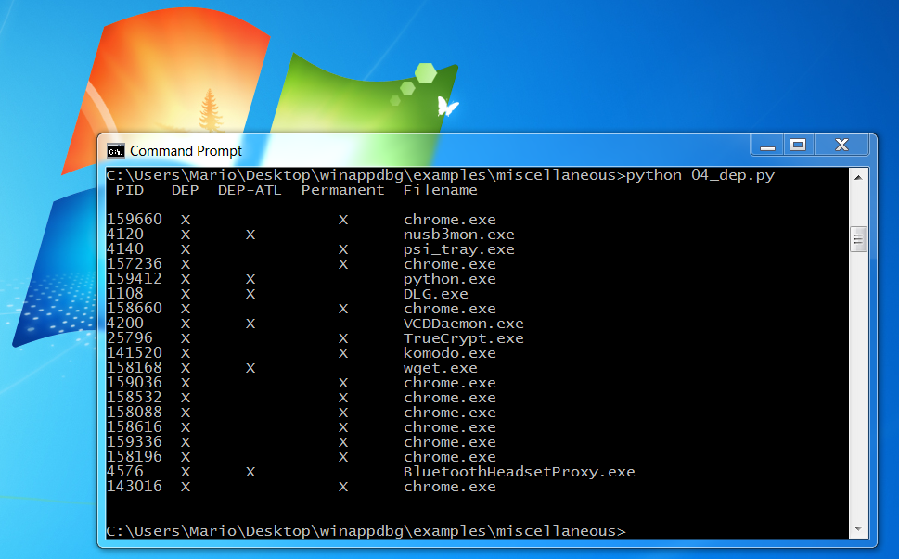Screen dimensions: 899x559
Task: Click TrueCrypt.exe filename
Action: (x=463, y=338)
